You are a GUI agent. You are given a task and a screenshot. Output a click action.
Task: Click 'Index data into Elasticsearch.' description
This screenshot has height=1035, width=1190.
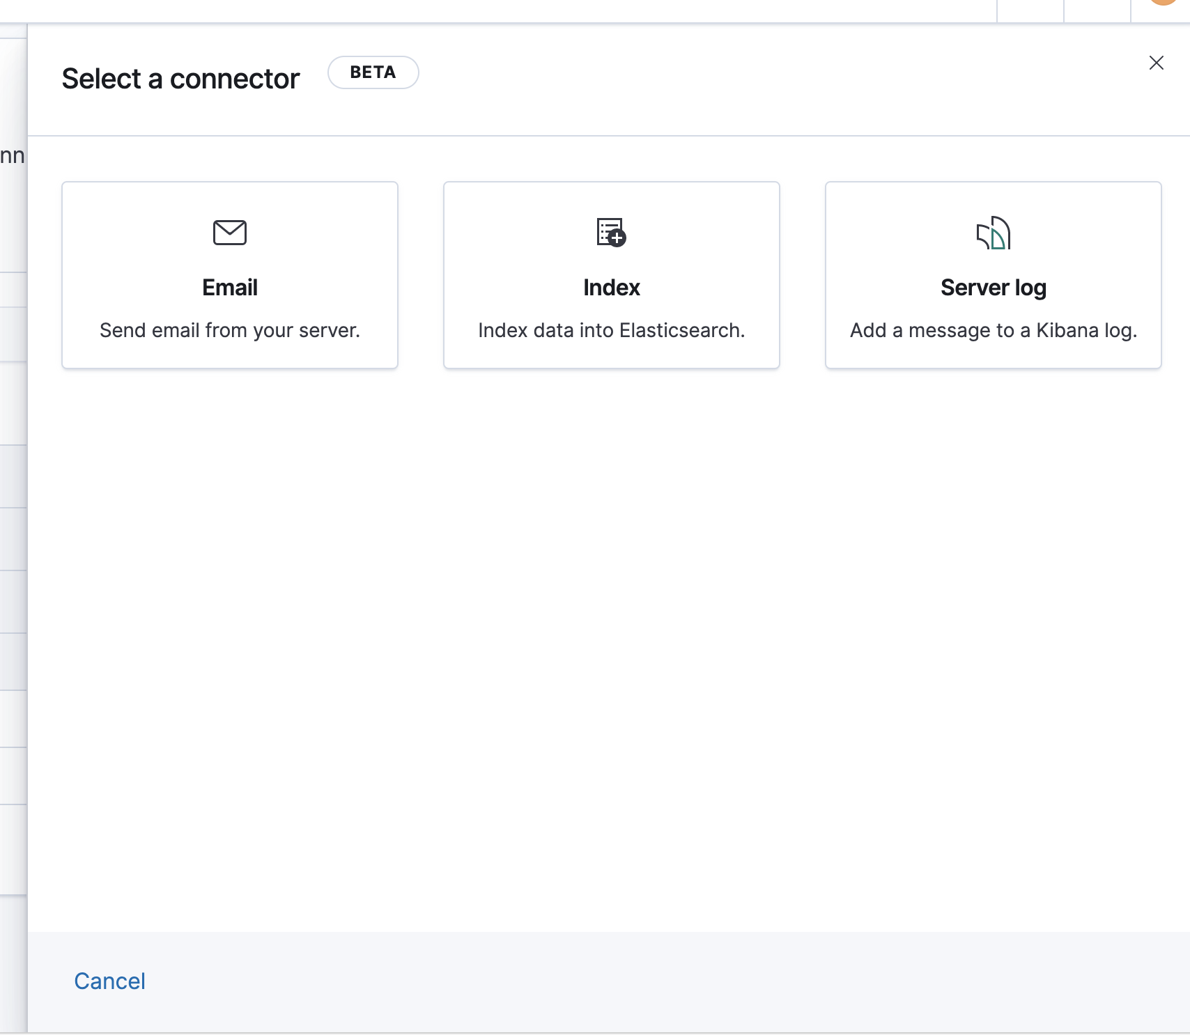pos(612,330)
